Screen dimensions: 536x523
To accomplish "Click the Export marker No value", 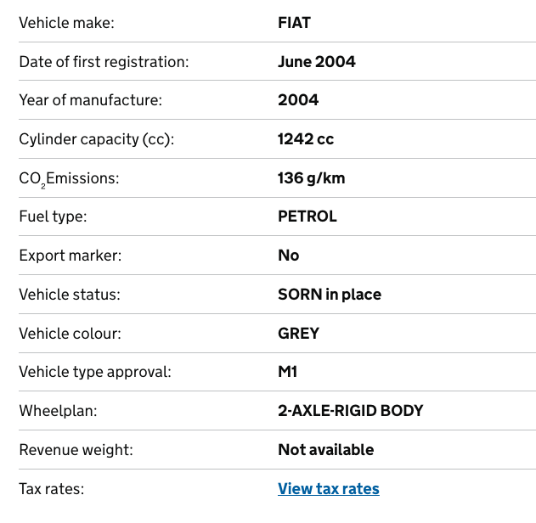I will tap(289, 256).
